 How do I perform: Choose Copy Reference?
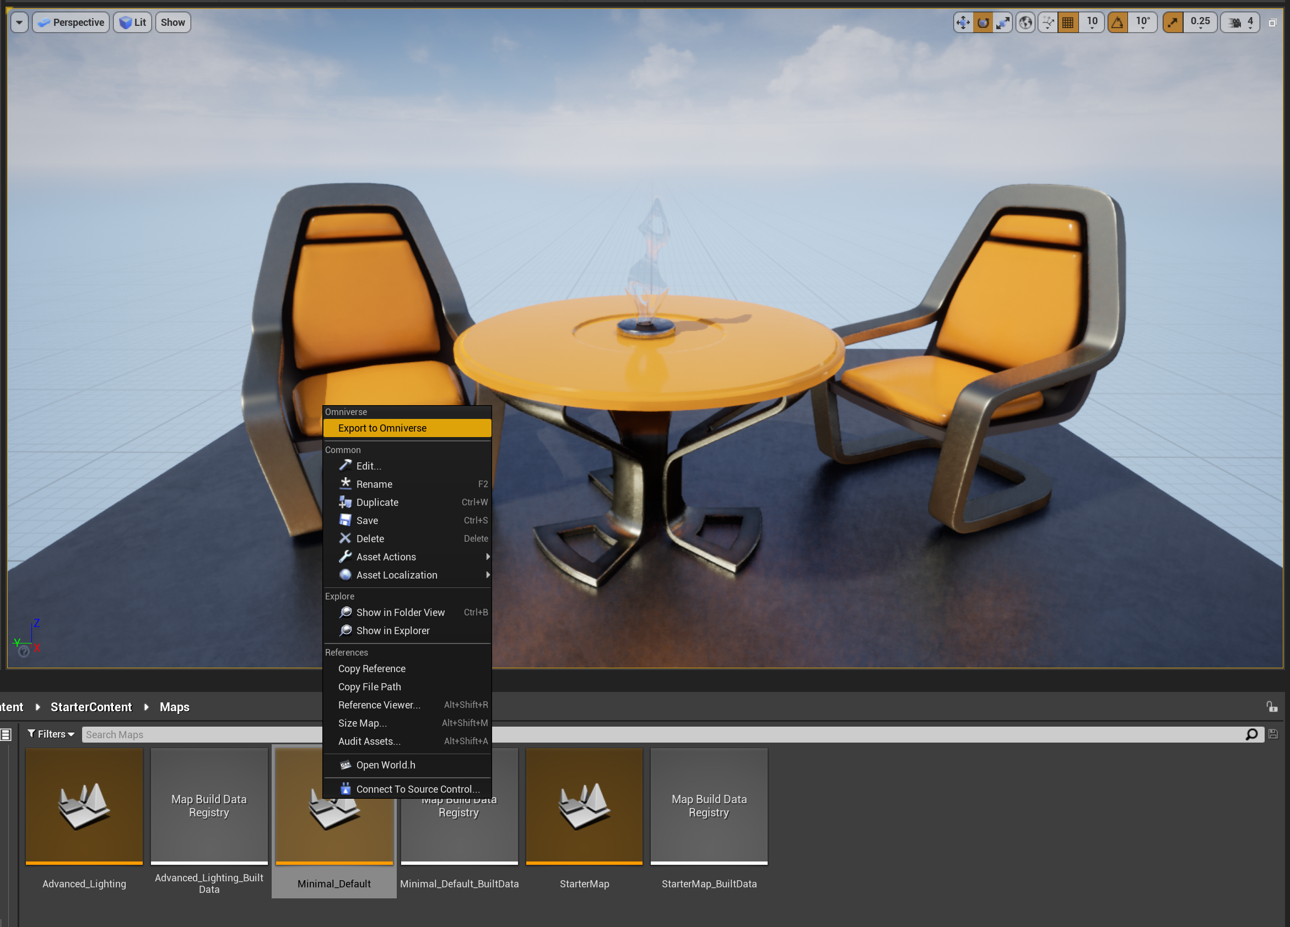(x=407, y=669)
